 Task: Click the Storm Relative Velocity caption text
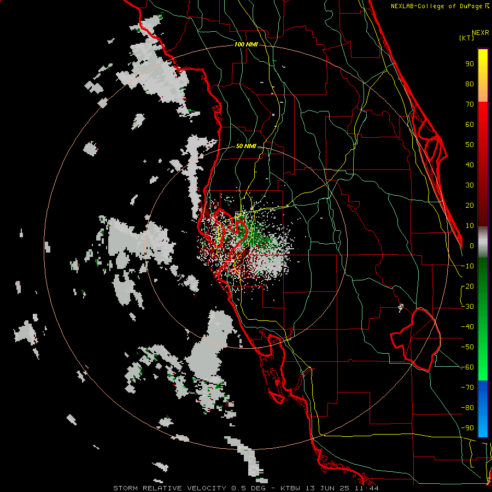[245, 488]
